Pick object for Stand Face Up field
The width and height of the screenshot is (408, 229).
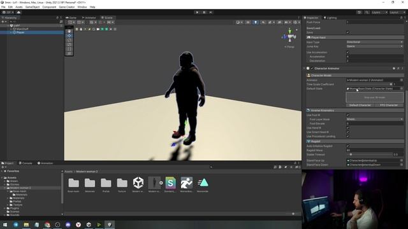402,160
